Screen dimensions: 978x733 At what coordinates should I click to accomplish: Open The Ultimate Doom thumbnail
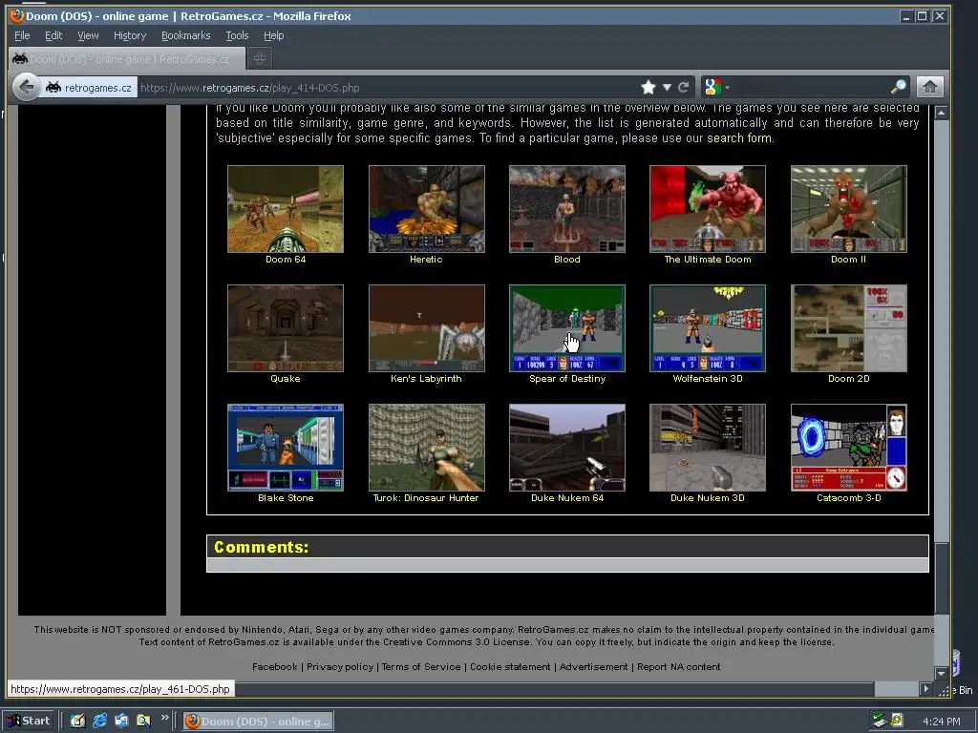pyautogui.click(x=708, y=209)
